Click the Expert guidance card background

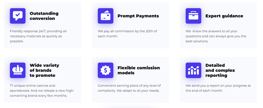(218, 25)
